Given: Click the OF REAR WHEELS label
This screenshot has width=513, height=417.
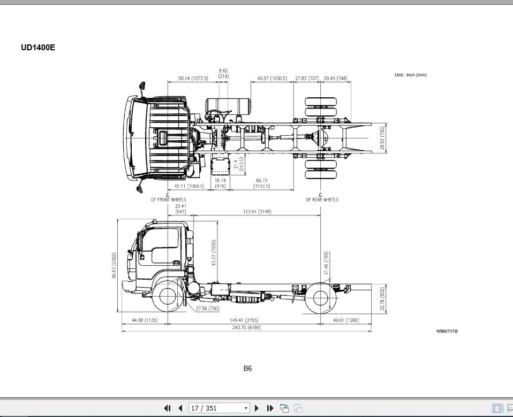Looking at the screenshot, I should point(322,199).
